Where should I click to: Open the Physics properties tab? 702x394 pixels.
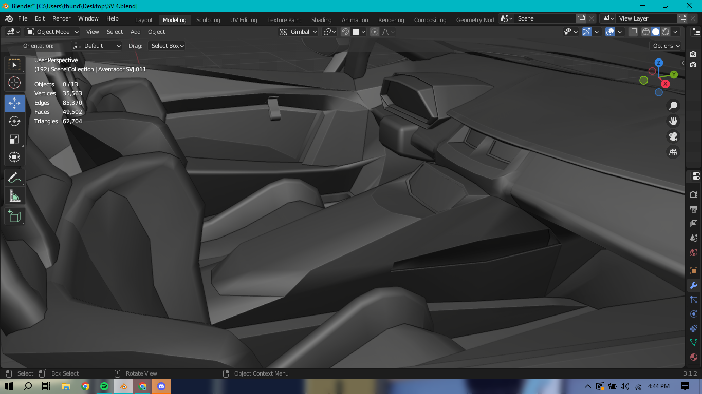[x=694, y=314]
